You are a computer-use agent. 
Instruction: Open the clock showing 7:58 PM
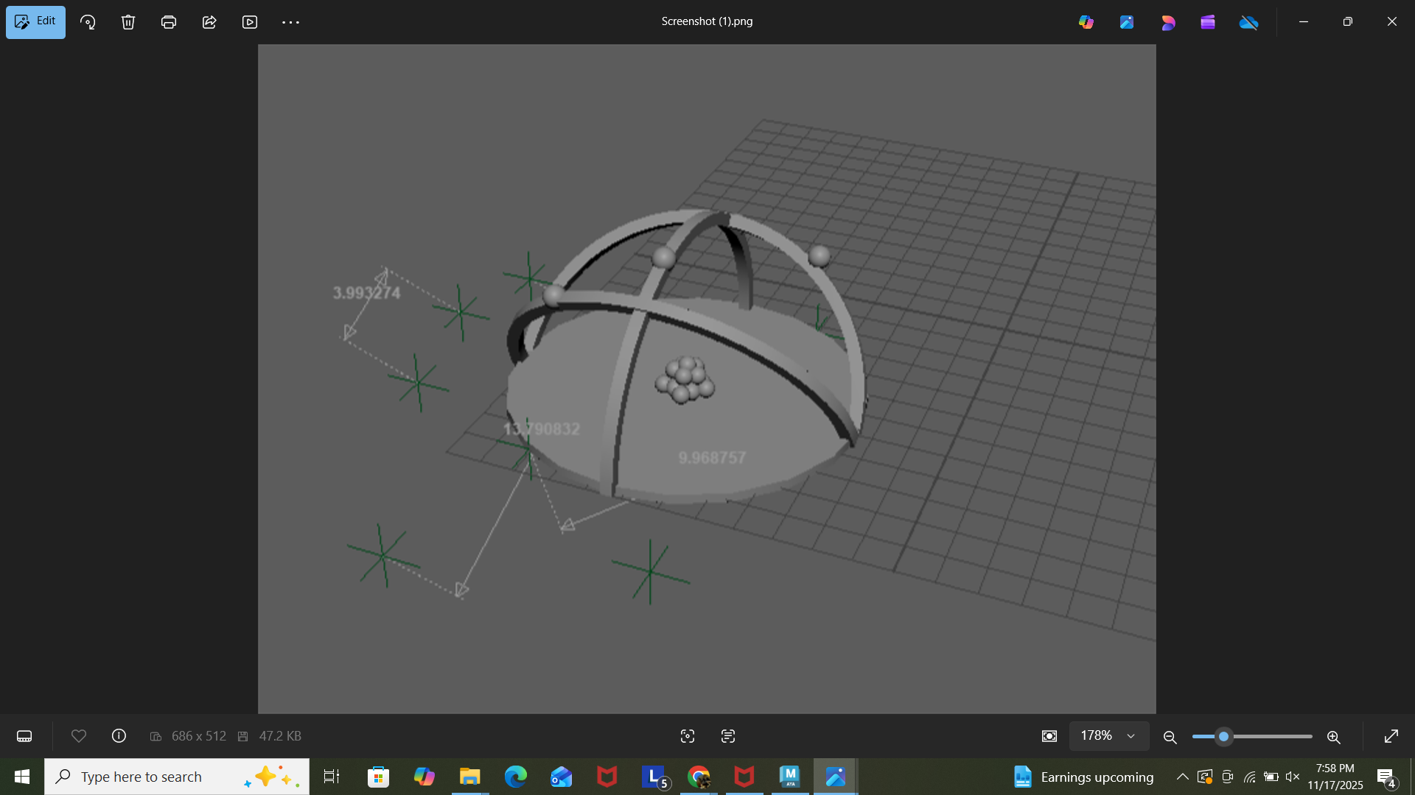coord(1335,777)
